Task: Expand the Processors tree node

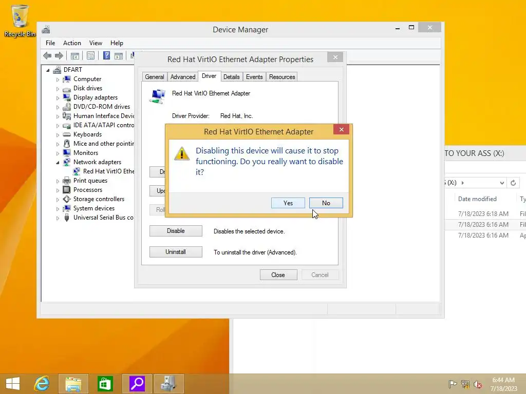Action: click(x=58, y=190)
